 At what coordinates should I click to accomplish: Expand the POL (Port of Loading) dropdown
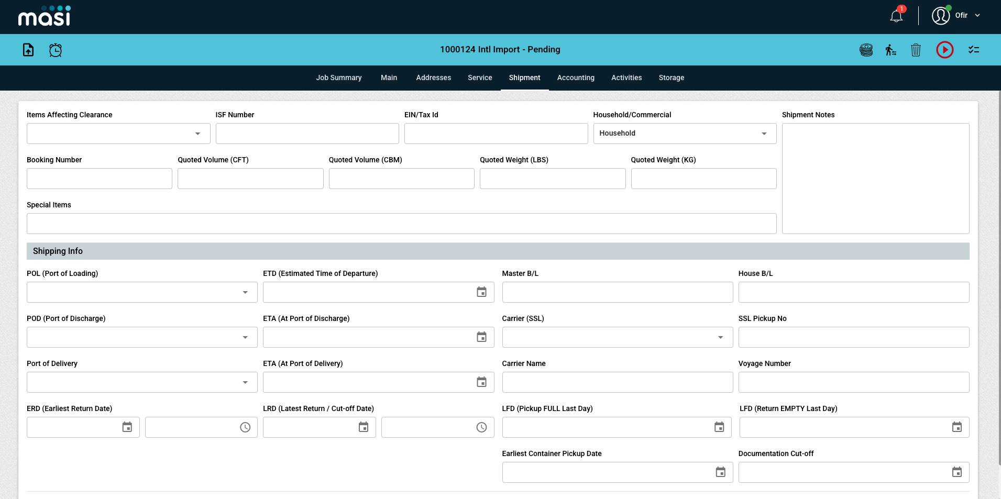pos(245,292)
